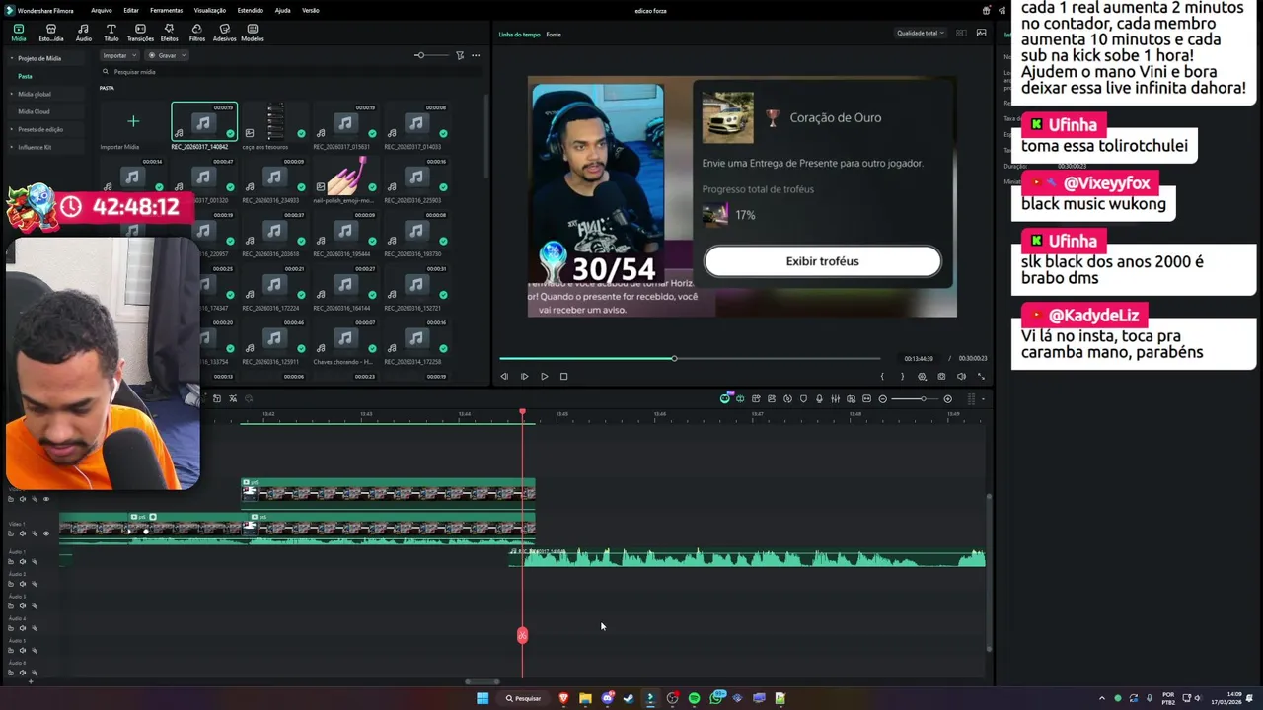Open the Editar menu
1263x710 pixels.
(x=130, y=10)
